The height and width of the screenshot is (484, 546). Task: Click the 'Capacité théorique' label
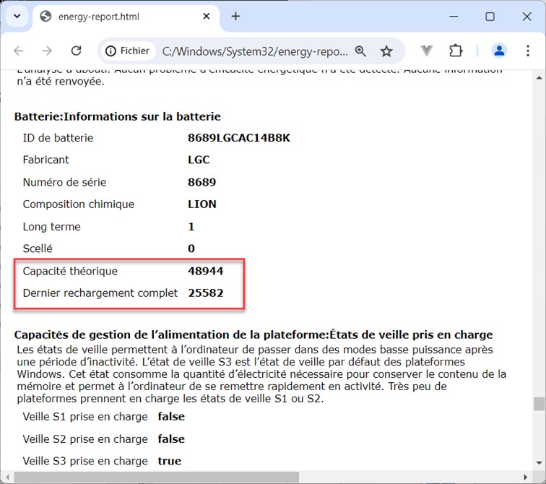click(70, 271)
